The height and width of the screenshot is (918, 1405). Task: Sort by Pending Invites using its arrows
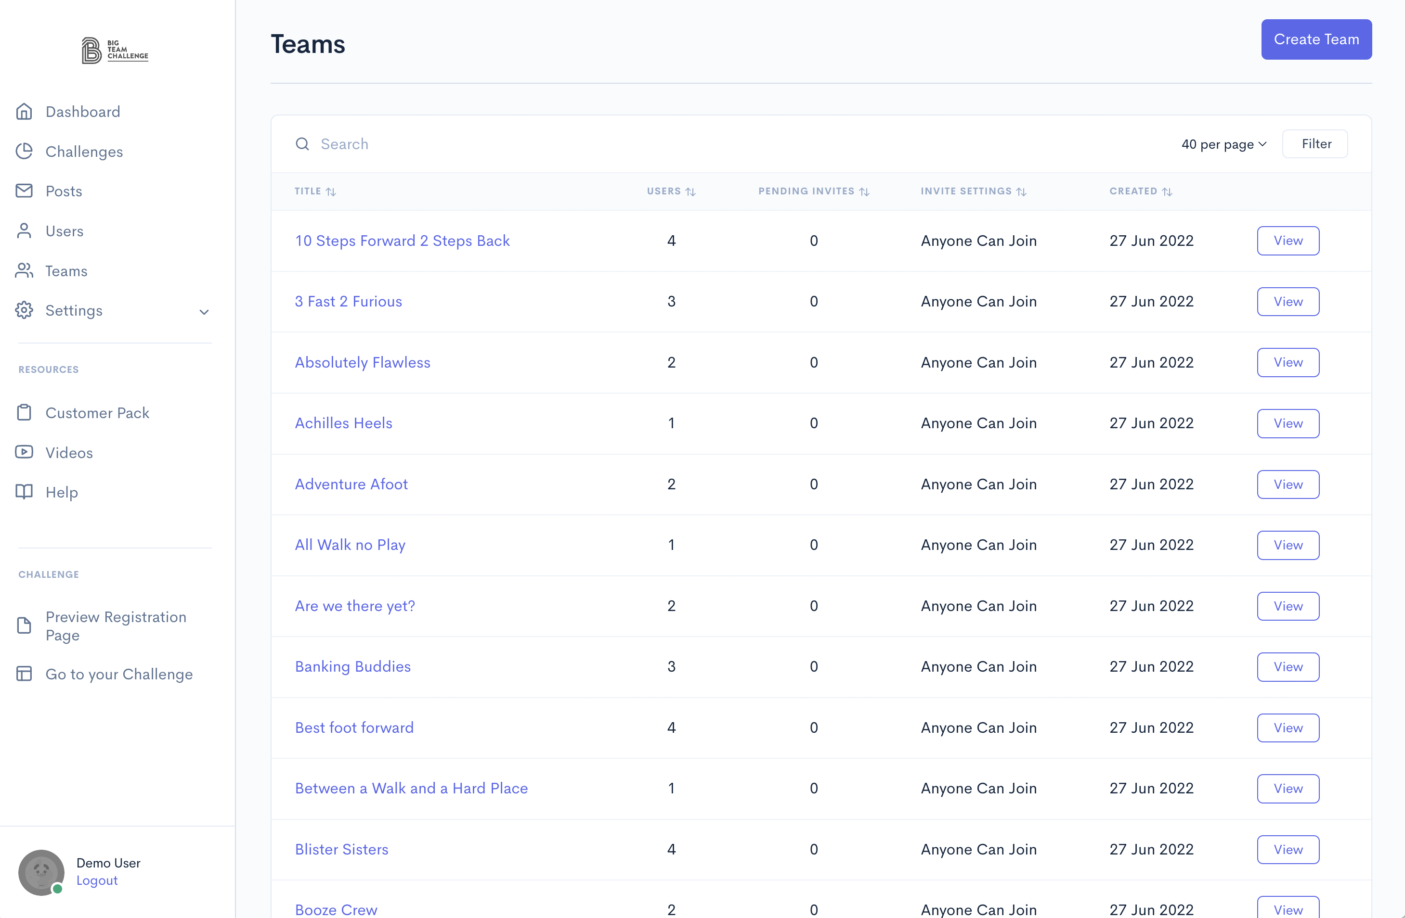(x=864, y=192)
